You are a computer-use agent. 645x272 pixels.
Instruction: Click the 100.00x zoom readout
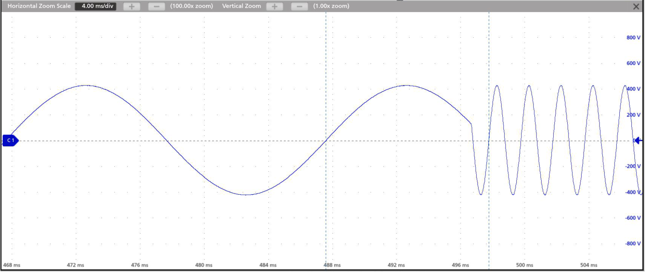click(191, 6)
